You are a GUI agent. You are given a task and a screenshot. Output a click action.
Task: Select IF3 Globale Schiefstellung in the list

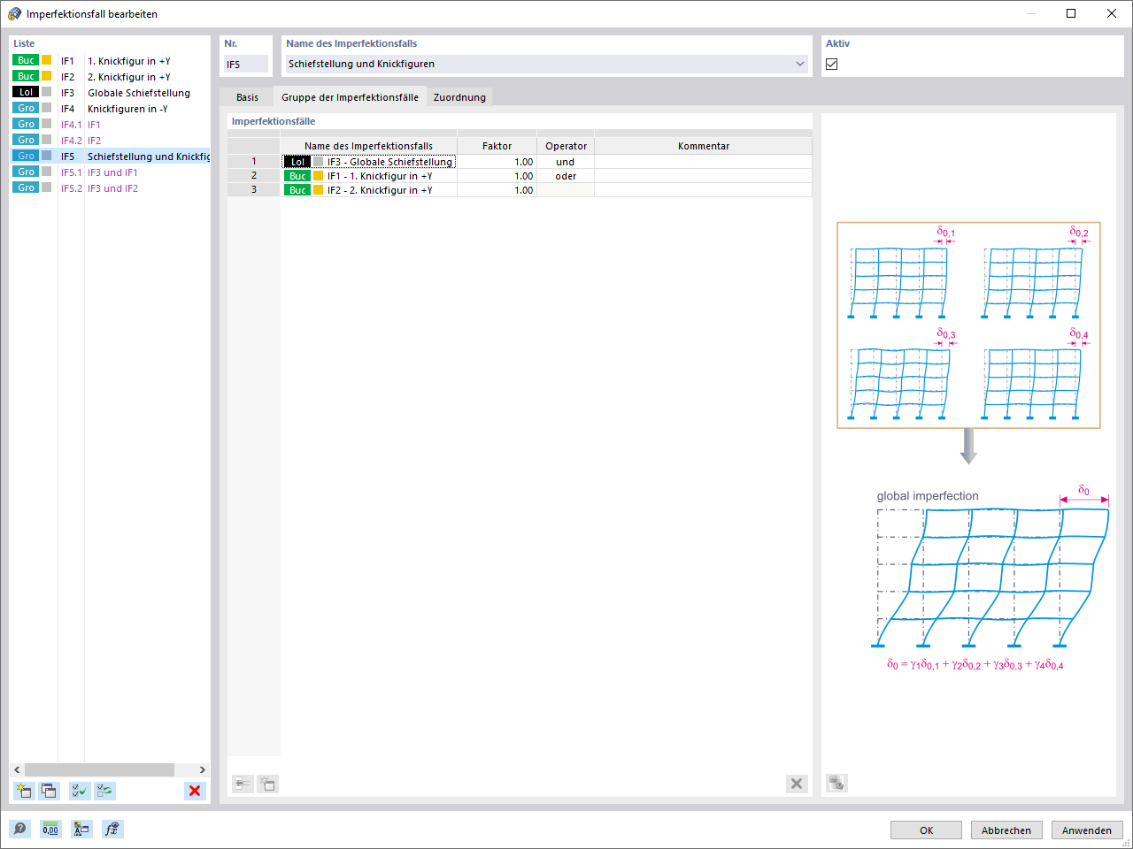tap(111, 93)
